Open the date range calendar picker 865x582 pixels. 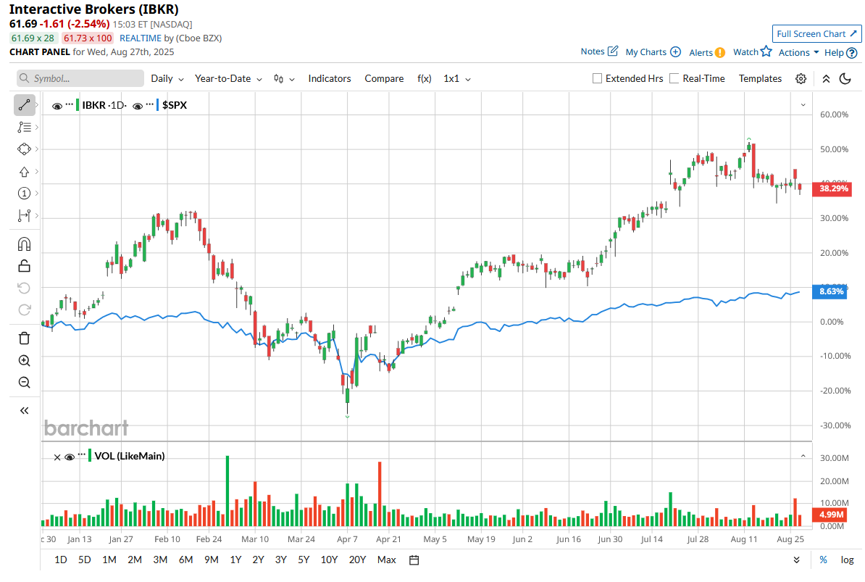[x=414, y=560]
